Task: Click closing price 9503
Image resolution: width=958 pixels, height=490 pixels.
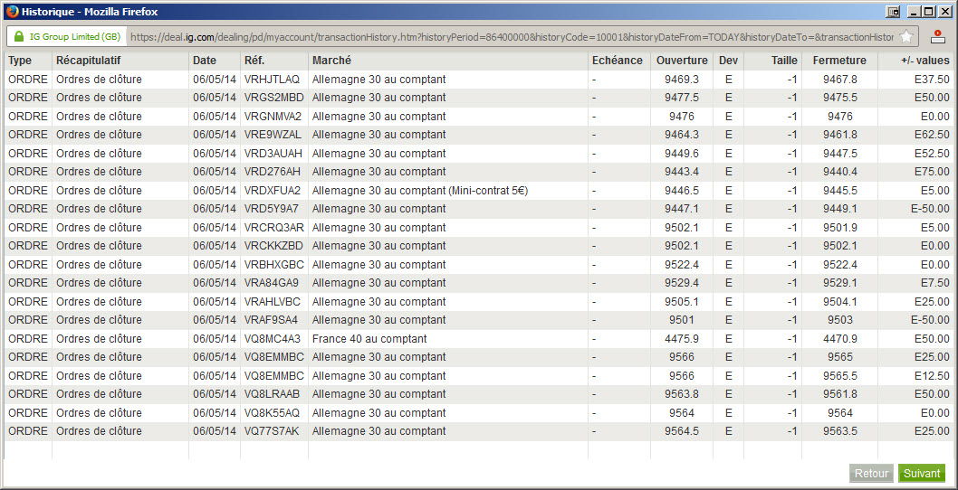Action: [840, 320]
